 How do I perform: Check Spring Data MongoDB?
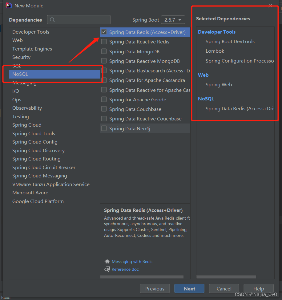coord(104,51)
